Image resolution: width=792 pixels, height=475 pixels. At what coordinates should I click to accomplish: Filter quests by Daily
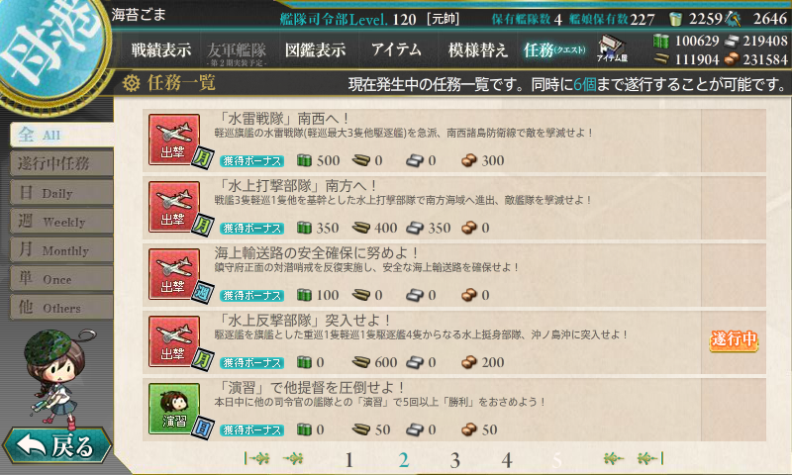61,193
